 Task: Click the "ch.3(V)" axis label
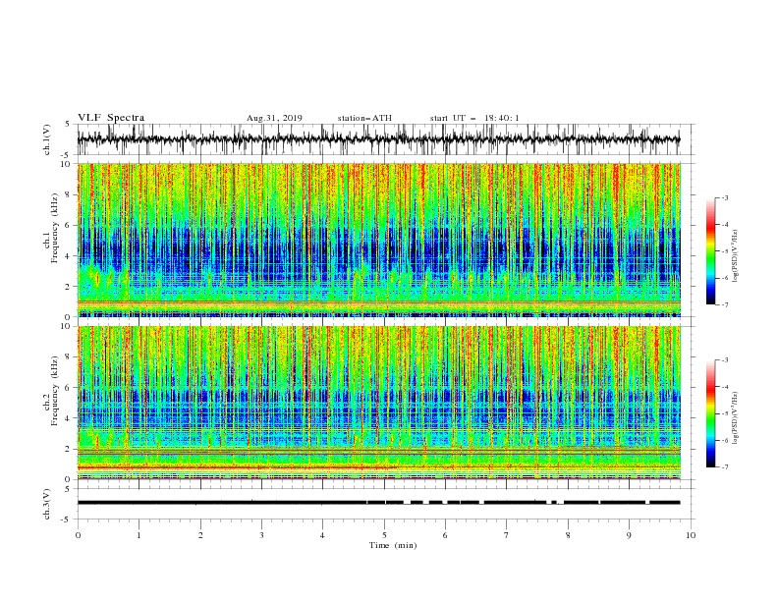[47, 504]
